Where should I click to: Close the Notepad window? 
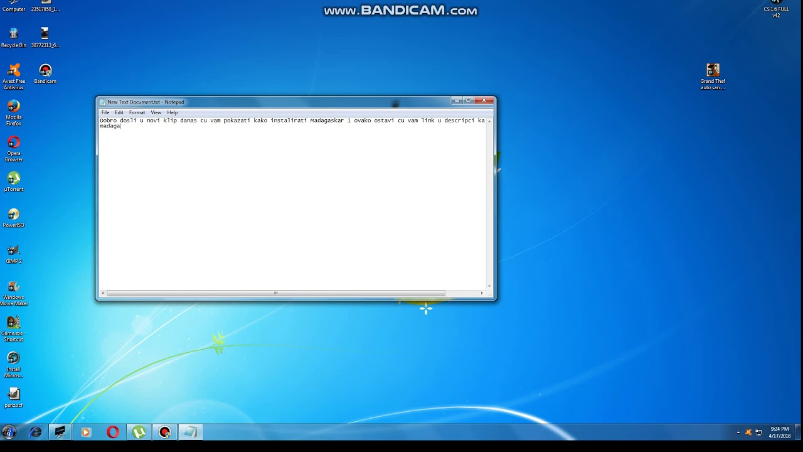point(484,100)
